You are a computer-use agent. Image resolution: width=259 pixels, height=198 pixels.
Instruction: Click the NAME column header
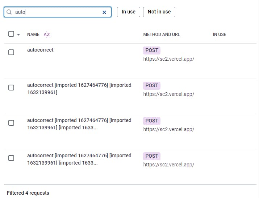(33, 35)
